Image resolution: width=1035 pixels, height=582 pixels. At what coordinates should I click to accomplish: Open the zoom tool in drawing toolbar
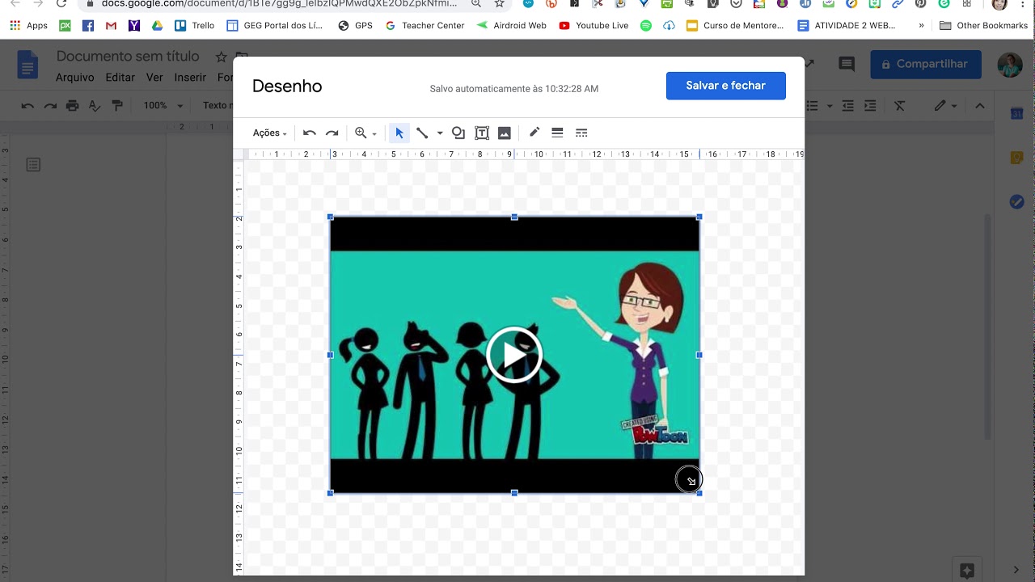[361, 133]
